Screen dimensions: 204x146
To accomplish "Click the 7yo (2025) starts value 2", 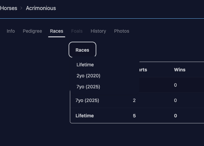I will click(x=134, y=100).
